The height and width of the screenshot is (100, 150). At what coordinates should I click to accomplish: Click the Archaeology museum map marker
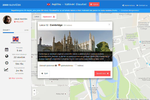pyautogui.click(x=52, y=81)
